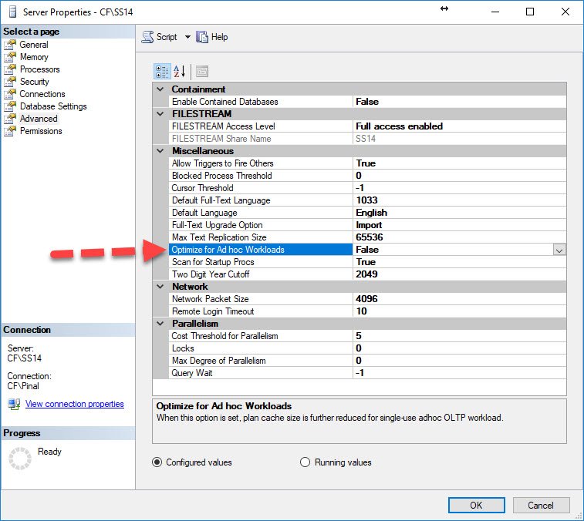Viewport: 584px width, 521px height.
Task: Click the server icon in title bar
Action: point(12,12)
